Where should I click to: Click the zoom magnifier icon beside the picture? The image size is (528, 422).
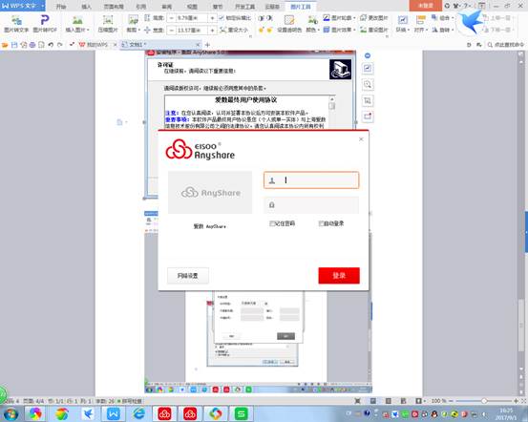(368, 84)
